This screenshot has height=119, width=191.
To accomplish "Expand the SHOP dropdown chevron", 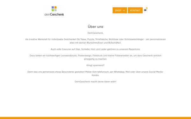I will tap(124, 10).
